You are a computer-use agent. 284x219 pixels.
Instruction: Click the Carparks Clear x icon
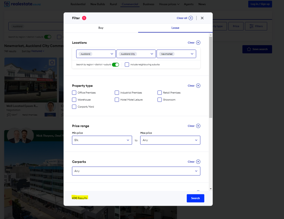pyautogui.click(x=198, y=162)
